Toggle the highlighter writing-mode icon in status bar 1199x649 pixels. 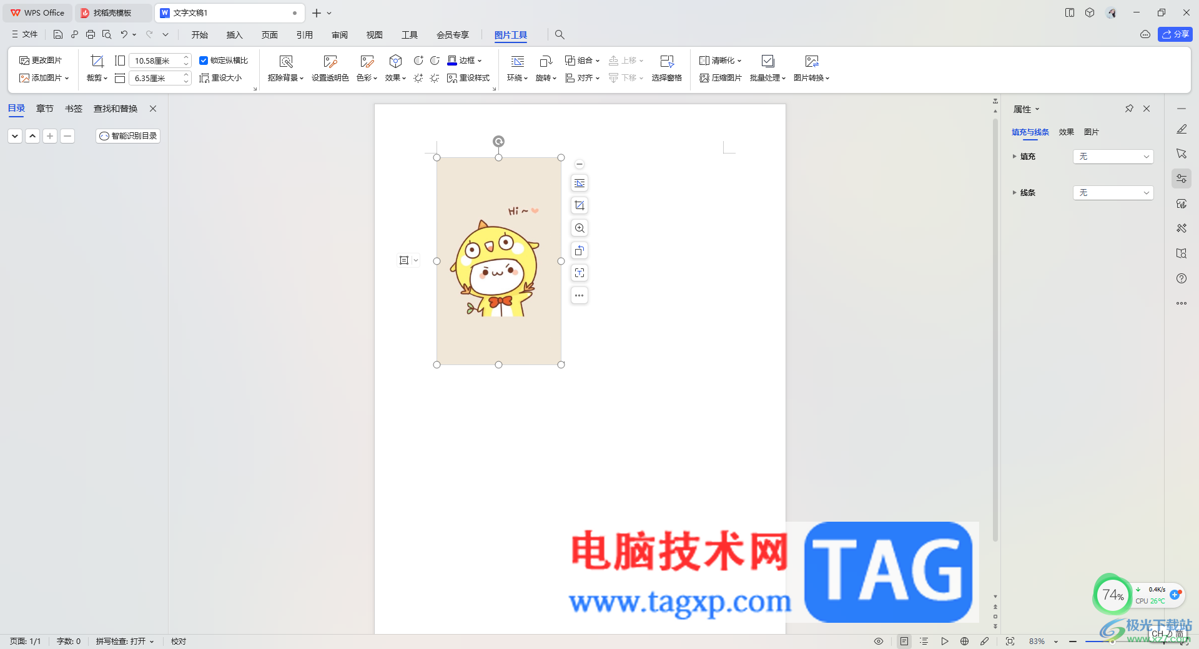pos(985,641)
